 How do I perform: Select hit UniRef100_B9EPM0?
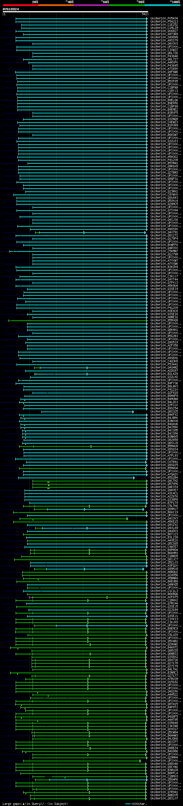click(164, 103)
